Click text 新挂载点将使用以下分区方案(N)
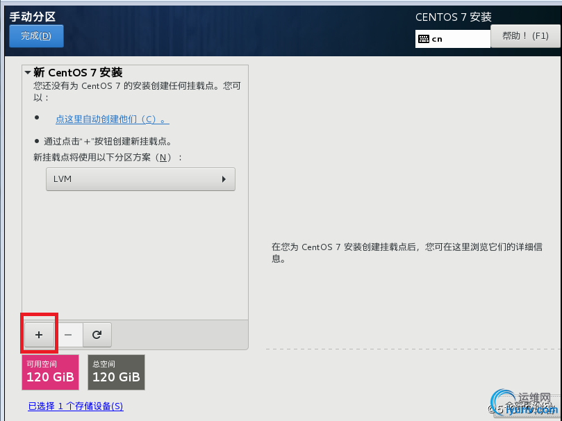Screen dimensions: 562x421 click(x=108, y=157)
